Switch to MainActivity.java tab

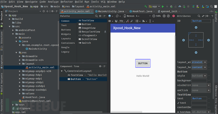pos(111,11)
